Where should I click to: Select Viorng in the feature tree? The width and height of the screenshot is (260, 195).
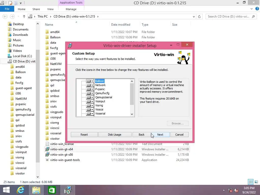coord(99,105)
